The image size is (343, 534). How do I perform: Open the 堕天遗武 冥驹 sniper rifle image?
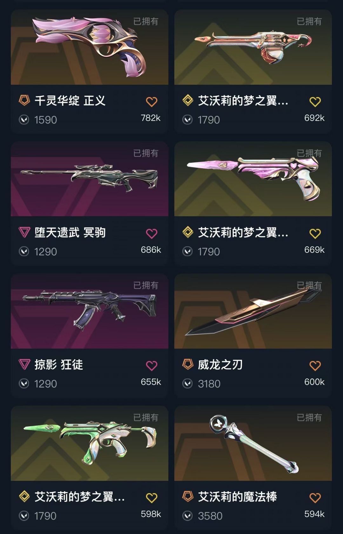coord(90,179)
